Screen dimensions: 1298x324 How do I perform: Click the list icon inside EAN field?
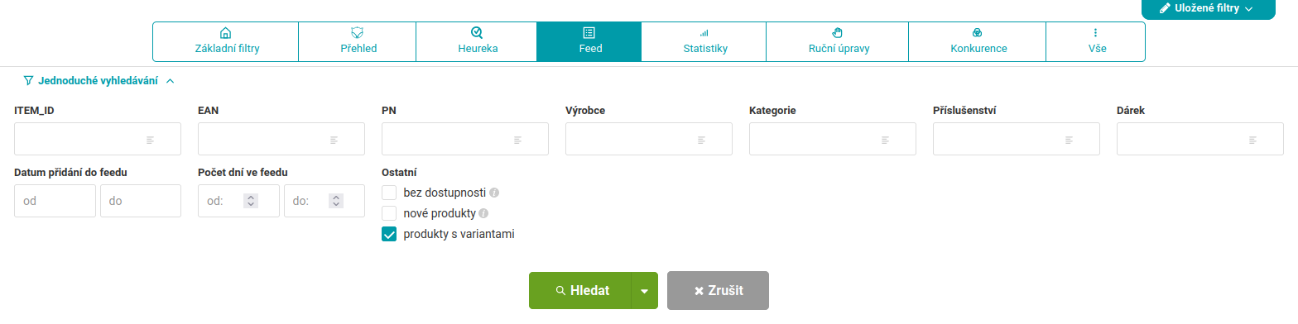334,139
